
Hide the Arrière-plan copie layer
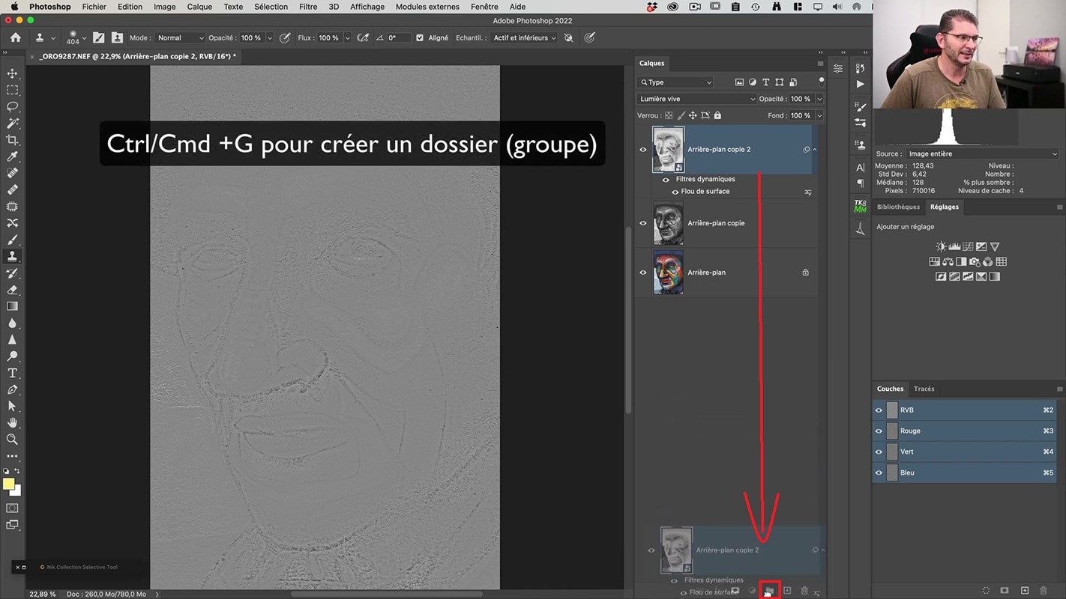[642, 223]
